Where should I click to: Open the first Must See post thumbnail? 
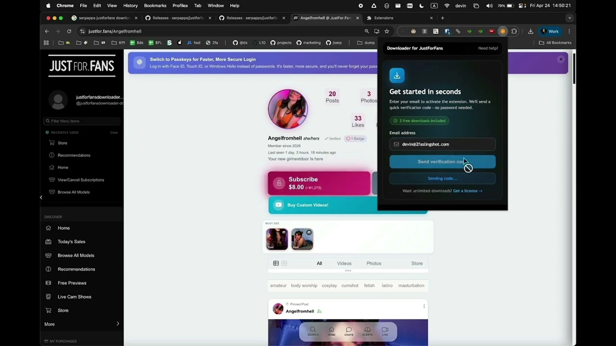tap(277, 239)
